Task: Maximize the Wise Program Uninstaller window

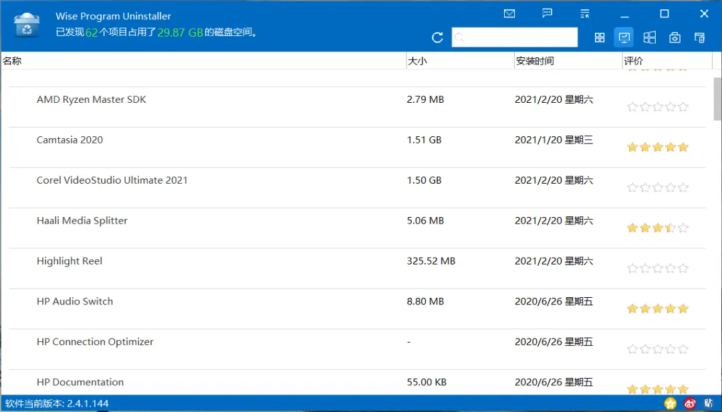Action: click(x=665, y=14)
